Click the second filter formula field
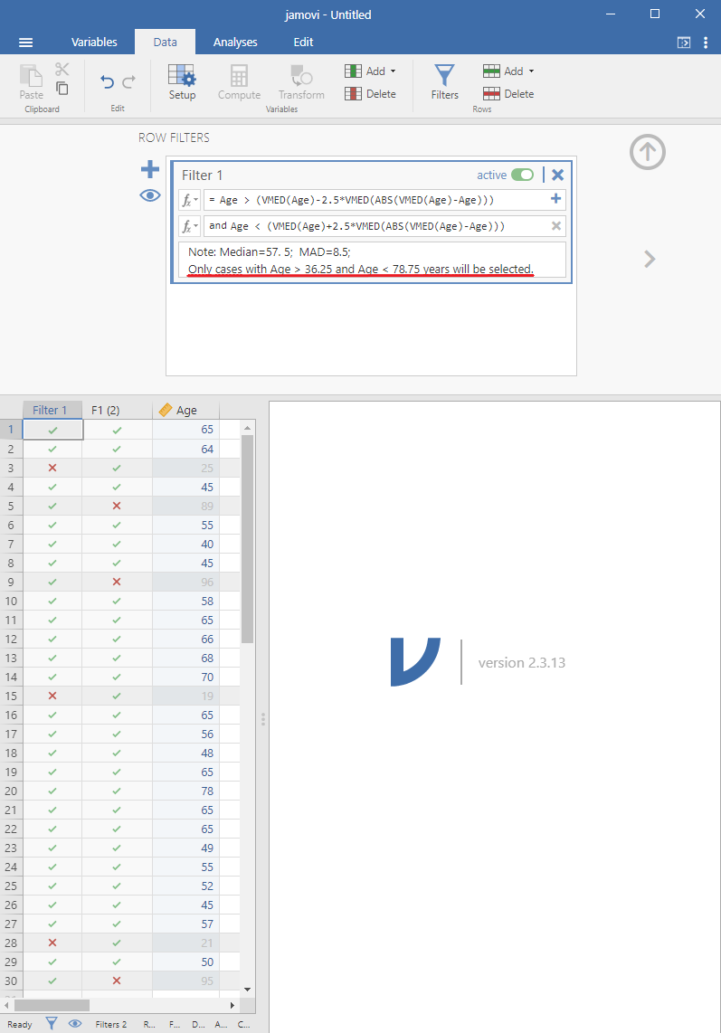Screen dimensions: 721x1033 coord(374,226)
